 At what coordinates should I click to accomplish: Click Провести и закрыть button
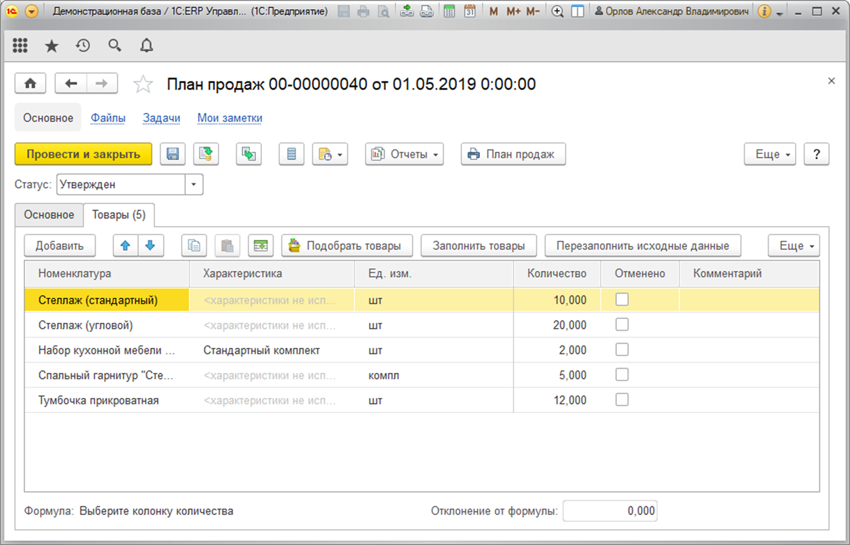point(83,154)
